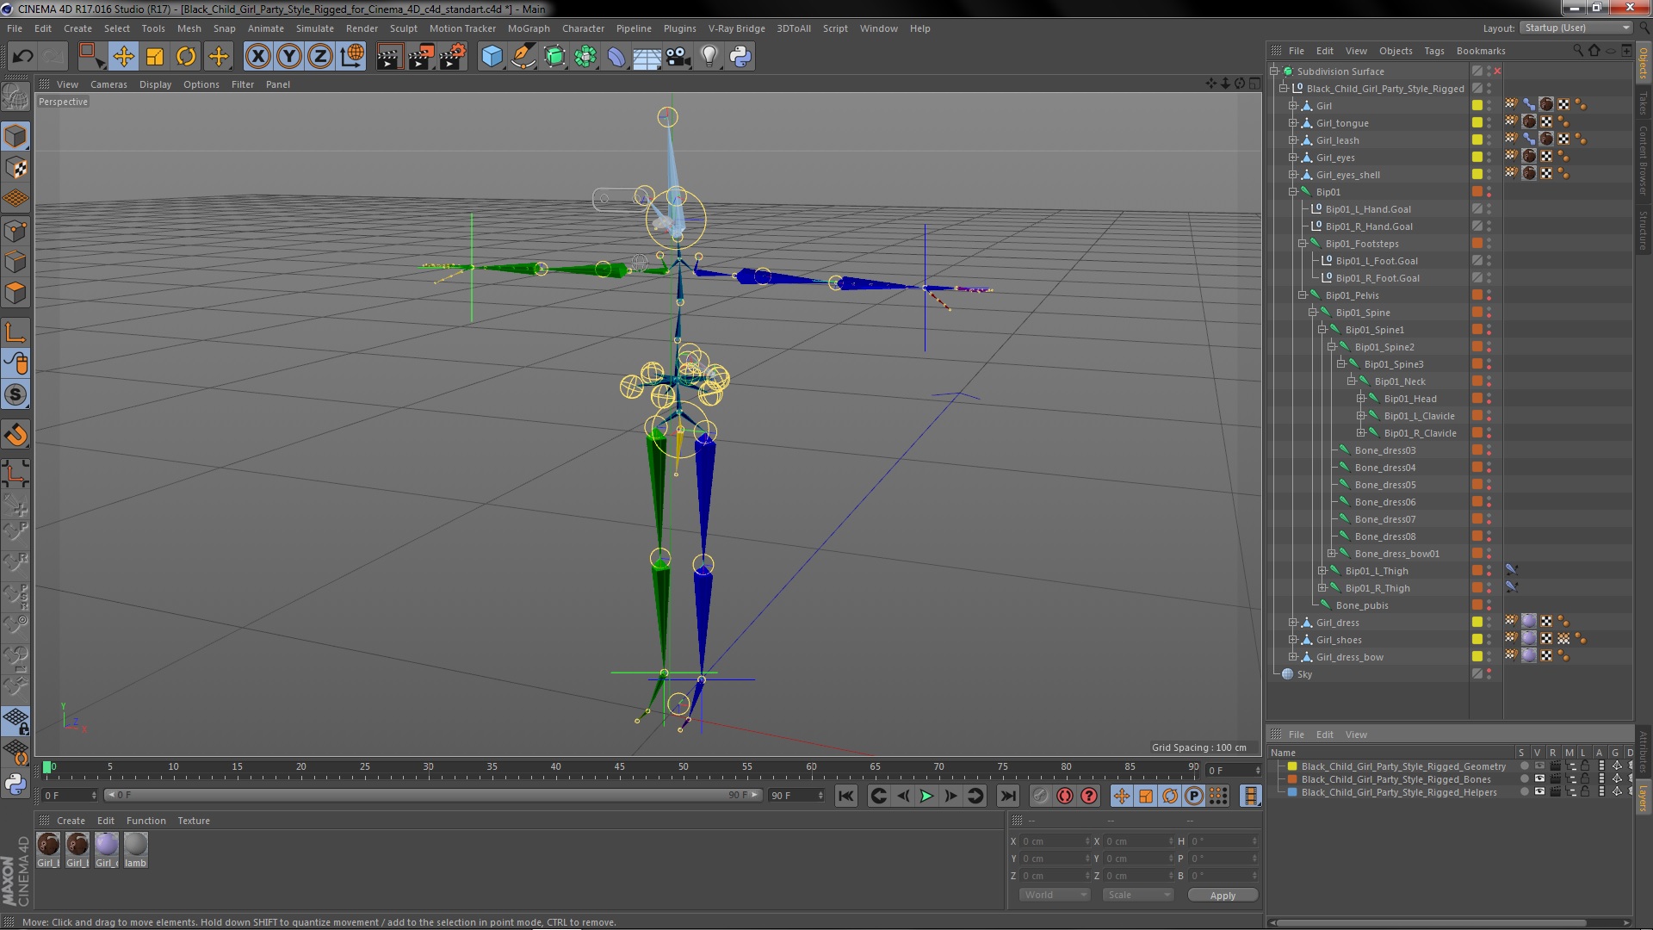Select the Move tool in top toolbar
The image size is (1653, 930).
tap(124, 57)
